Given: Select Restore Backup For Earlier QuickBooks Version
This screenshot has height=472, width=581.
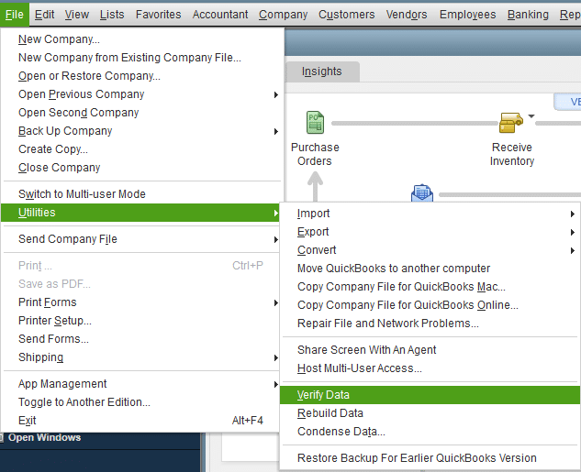Looking at the screenshot, I should [x=417, y=458].
